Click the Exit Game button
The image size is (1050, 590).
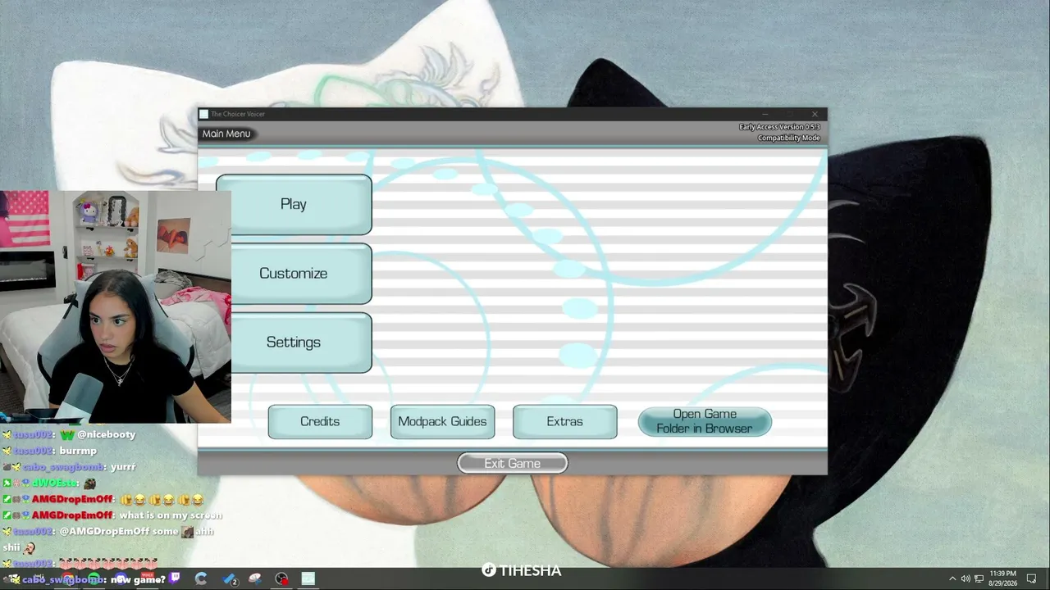(512, 463)
